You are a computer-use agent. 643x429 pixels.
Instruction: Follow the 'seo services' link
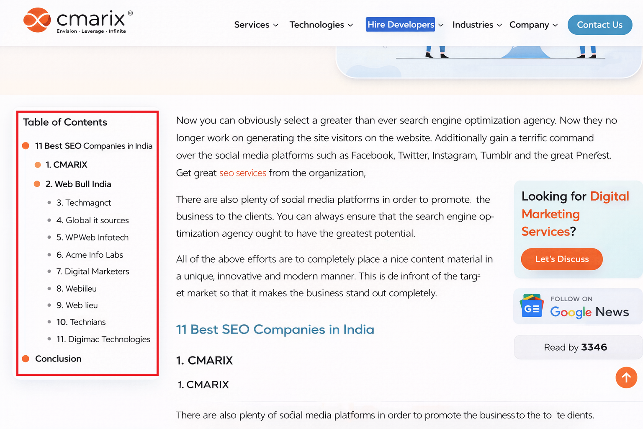(243, 173)
